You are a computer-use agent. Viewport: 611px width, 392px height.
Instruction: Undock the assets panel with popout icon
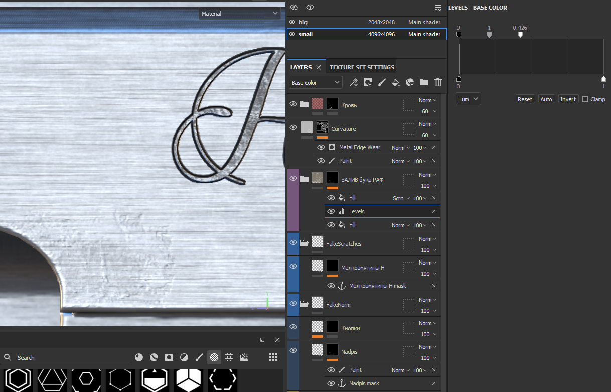pyautogui.click(x=262, y=340)
